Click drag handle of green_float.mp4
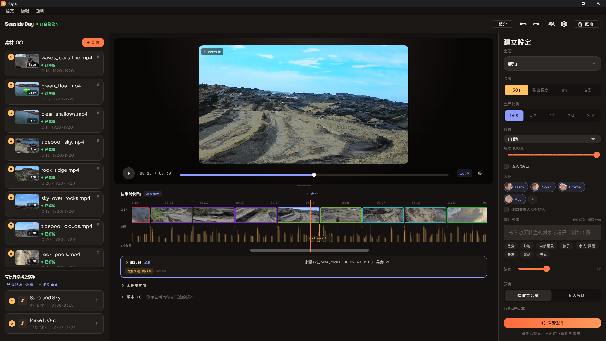Screen dimensions: 606x341 click(x=98, y=84)
